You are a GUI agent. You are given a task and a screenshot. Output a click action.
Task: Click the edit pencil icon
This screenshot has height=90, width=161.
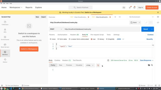click(x=146, y=22)
